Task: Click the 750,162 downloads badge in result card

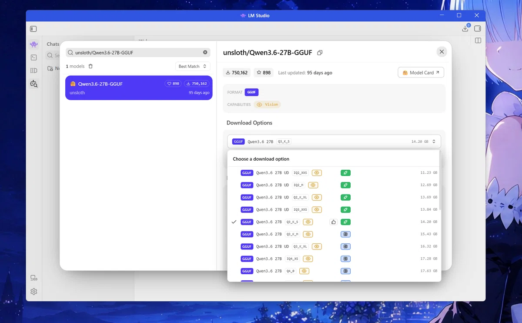Action: 196,84
